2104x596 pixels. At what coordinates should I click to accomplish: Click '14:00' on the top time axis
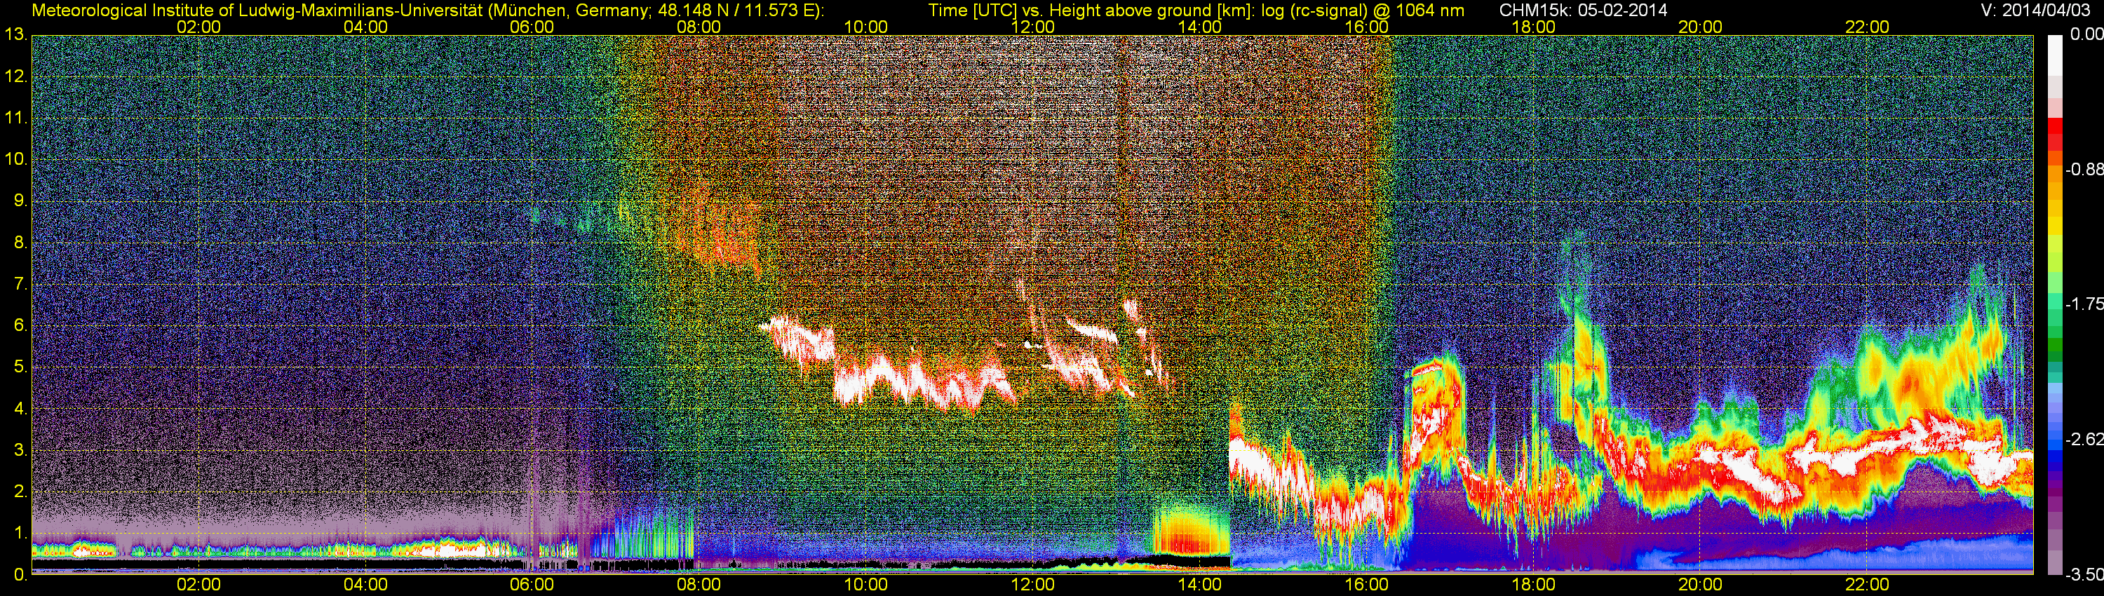pos(1200,27)
